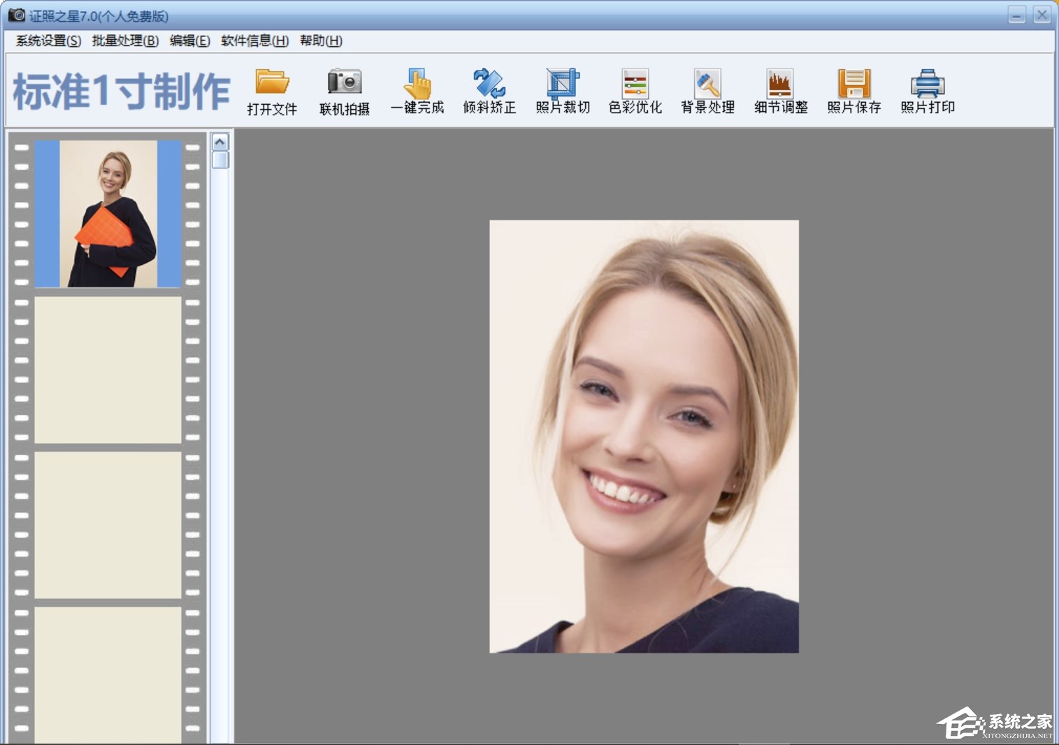Open the Help menu
This screenshot has height=745, width=1059.
pyautogui.click(x=321, y=41)
